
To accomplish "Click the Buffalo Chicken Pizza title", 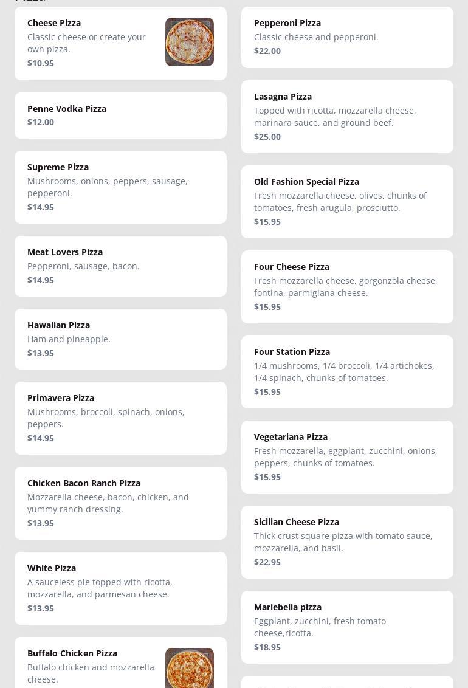I will point(72,653).
